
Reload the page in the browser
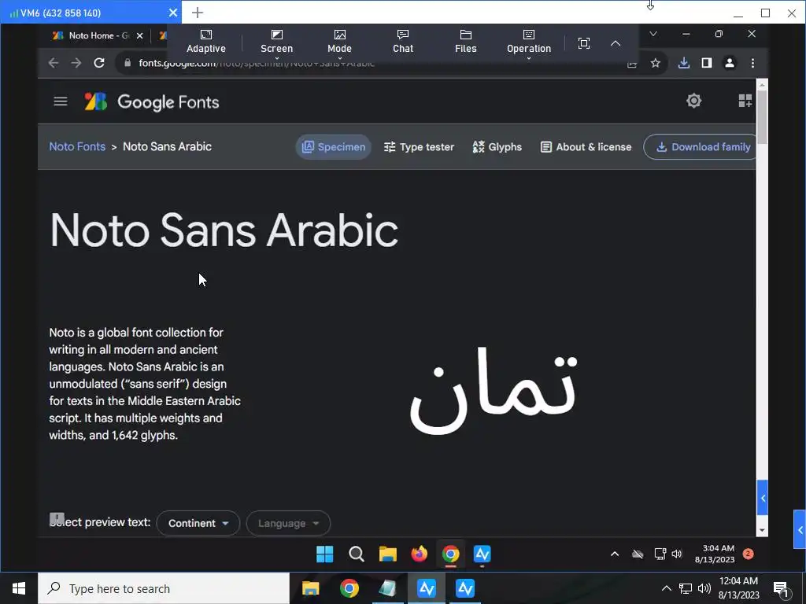click(99, 63)
